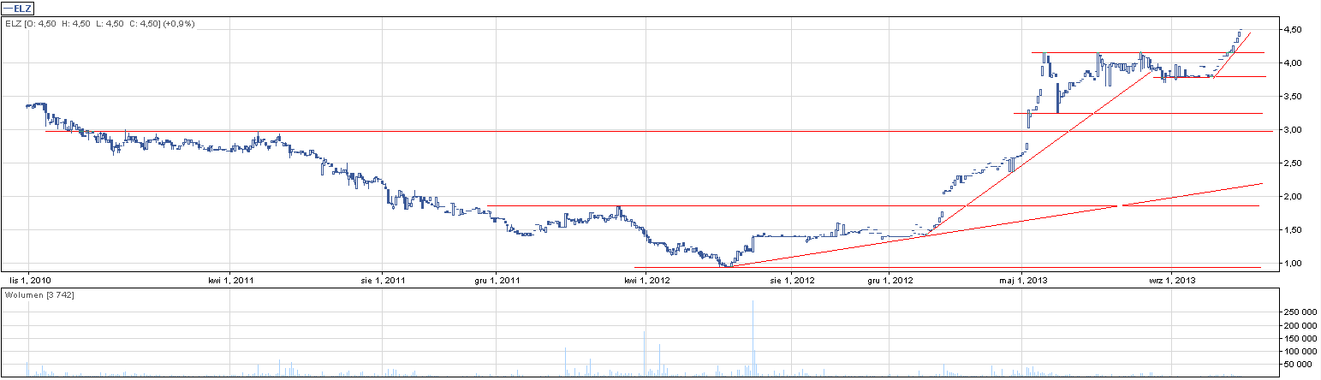Click the 4,00 price axis label
Screen dimensions: 1321x380
[x=1291, y=63]
